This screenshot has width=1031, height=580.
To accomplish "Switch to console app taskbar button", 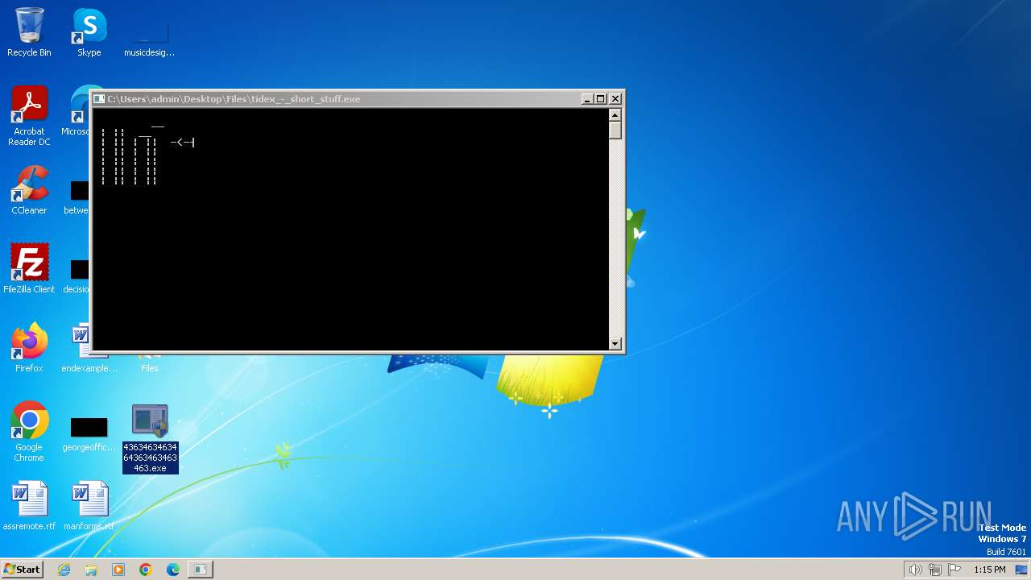I will click(x=200, y=570).
